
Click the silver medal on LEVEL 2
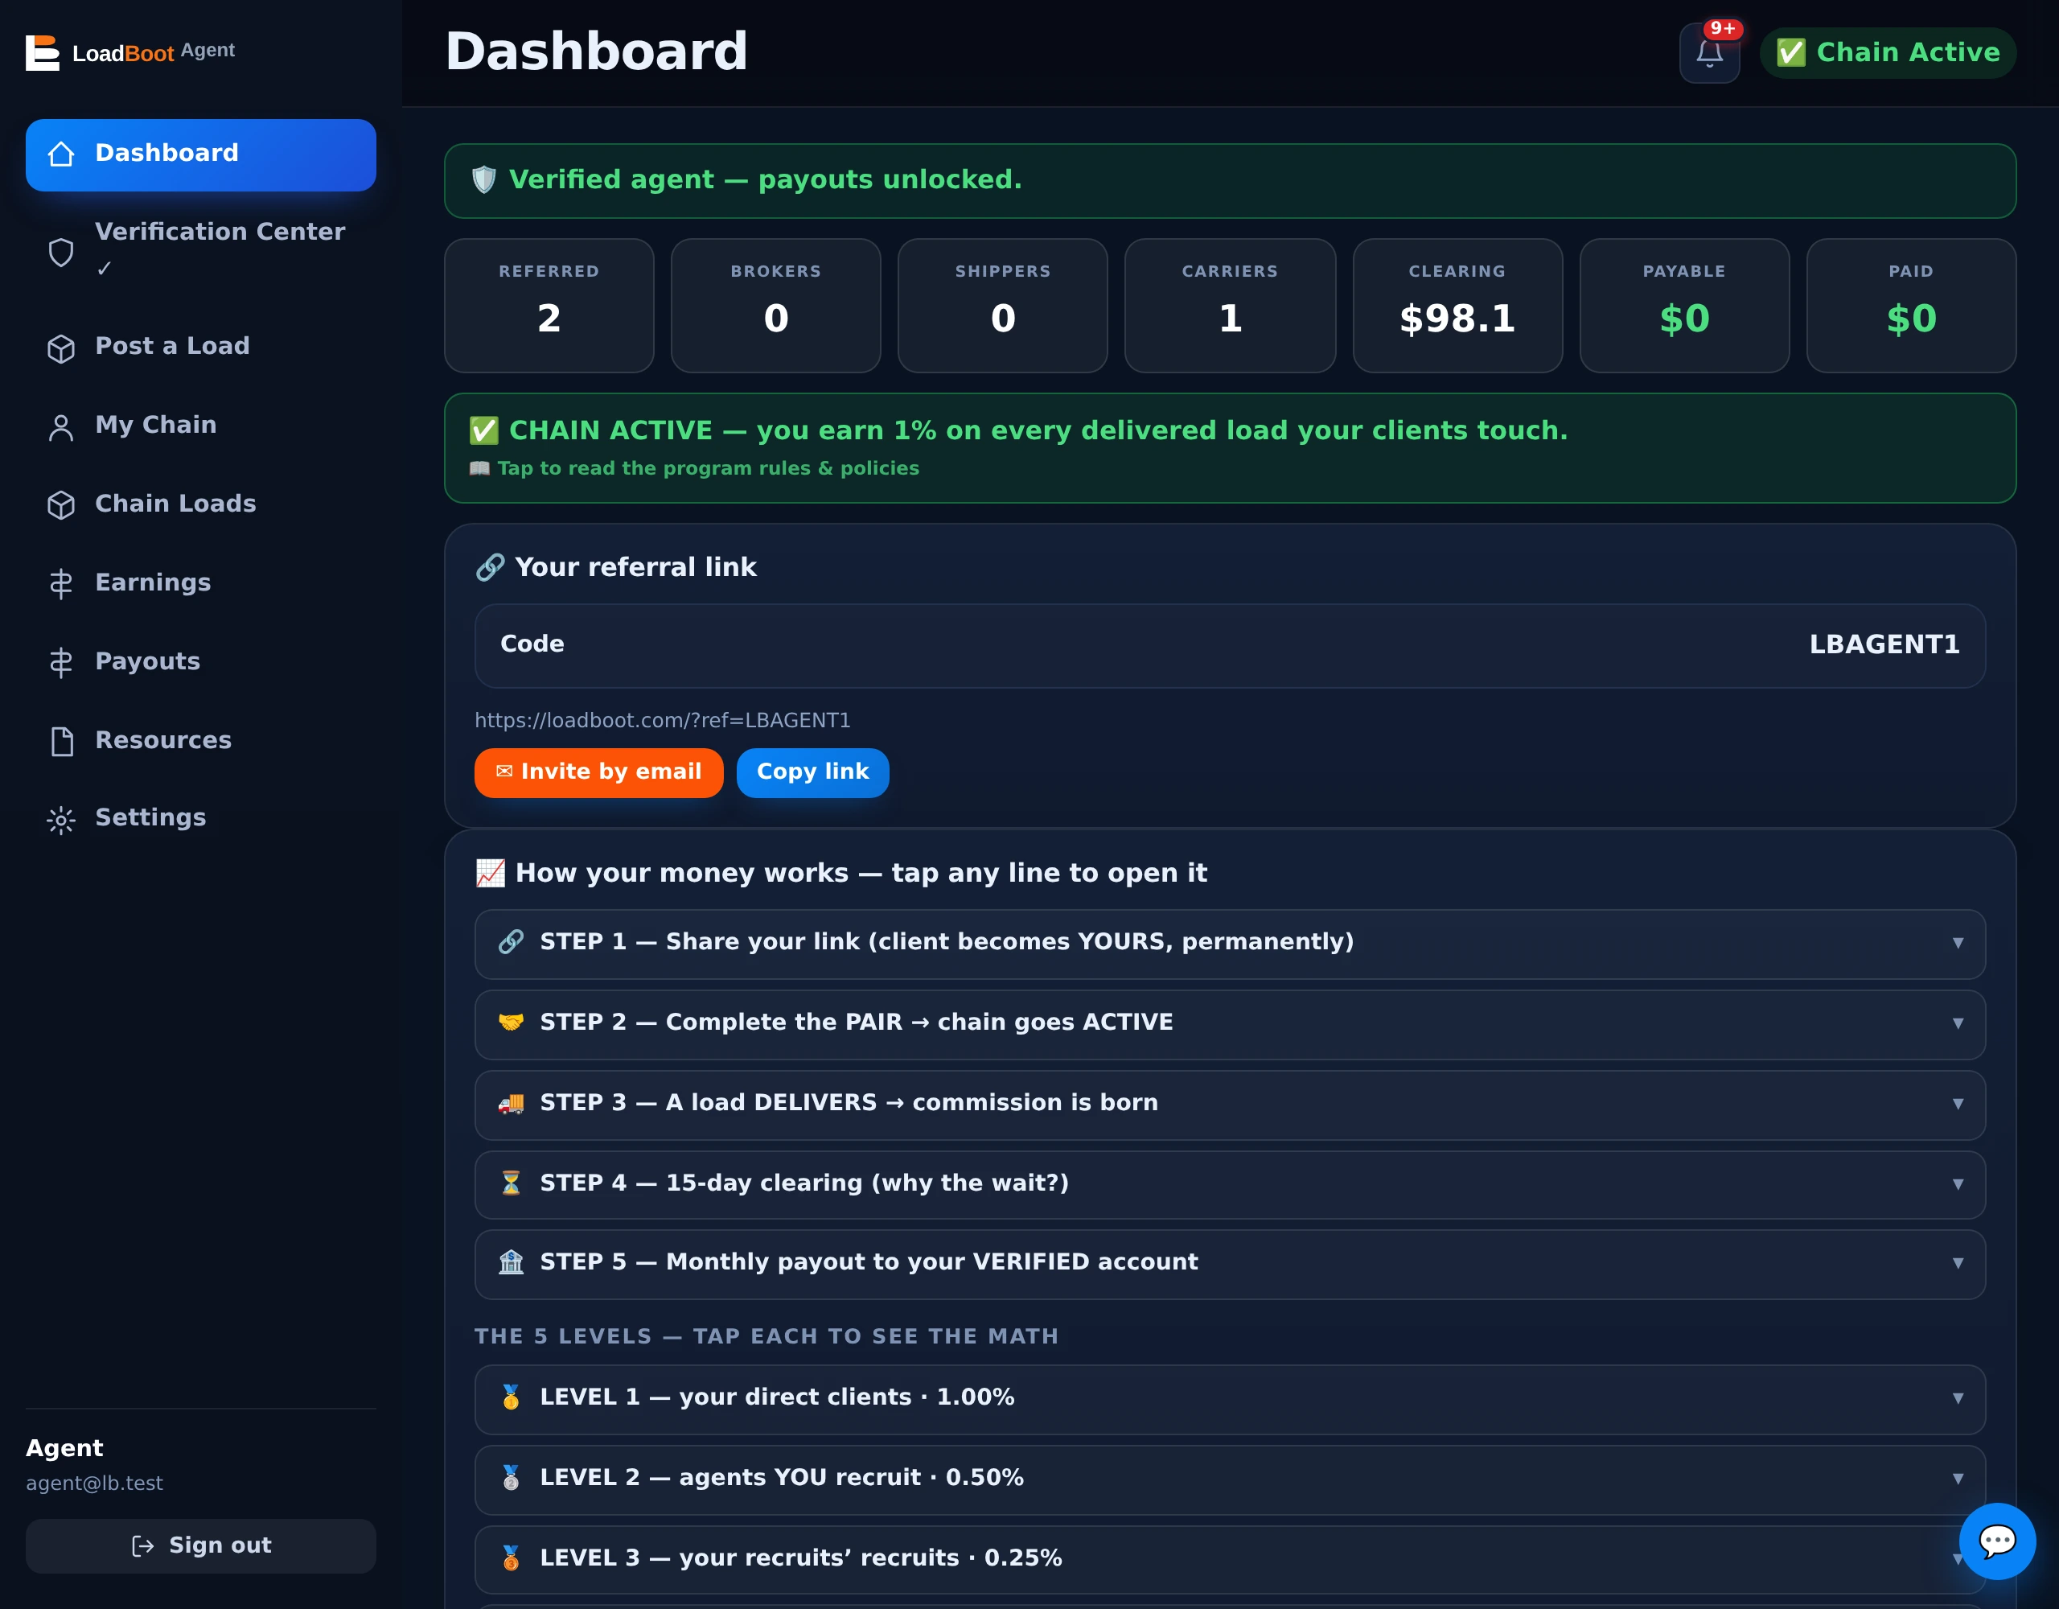coord(511,1477)
